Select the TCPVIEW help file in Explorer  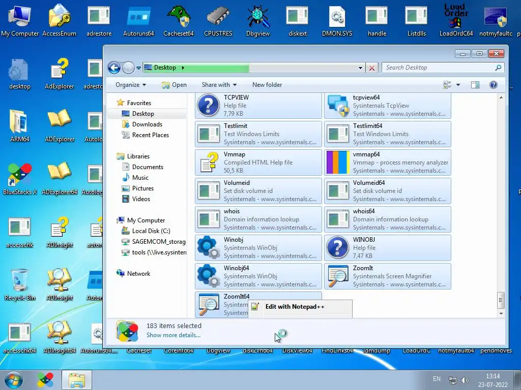coord(258,106)
